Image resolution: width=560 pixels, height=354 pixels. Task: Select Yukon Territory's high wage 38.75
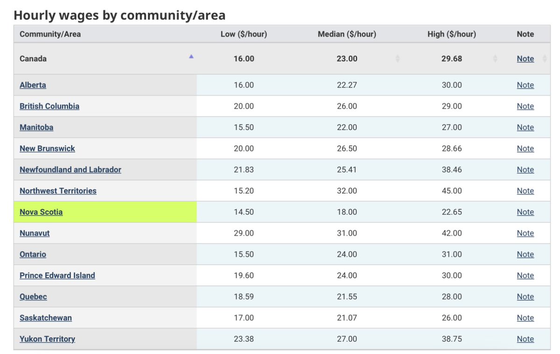tap(452, 339)
